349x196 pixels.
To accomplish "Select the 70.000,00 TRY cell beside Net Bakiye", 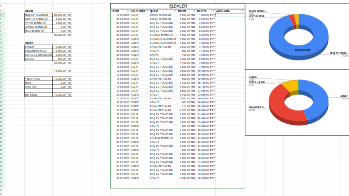I will 62,95.
